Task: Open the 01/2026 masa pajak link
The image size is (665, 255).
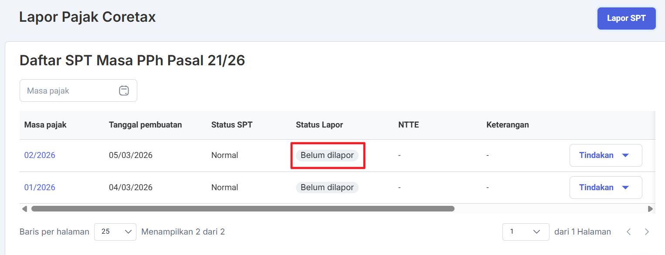Action: click(x=40, y=188)
